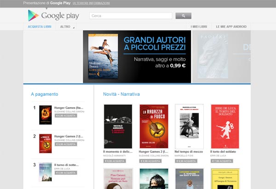
Task: Open the Marcello Fois author link
Action: [184, 155]
